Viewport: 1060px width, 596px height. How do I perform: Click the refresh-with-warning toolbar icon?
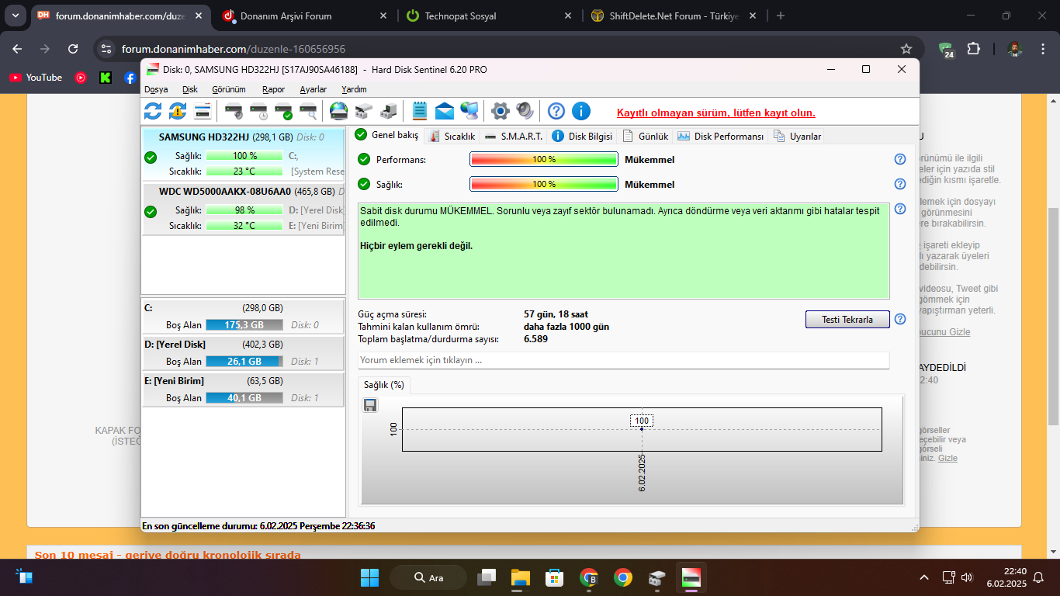click(178, 111)
